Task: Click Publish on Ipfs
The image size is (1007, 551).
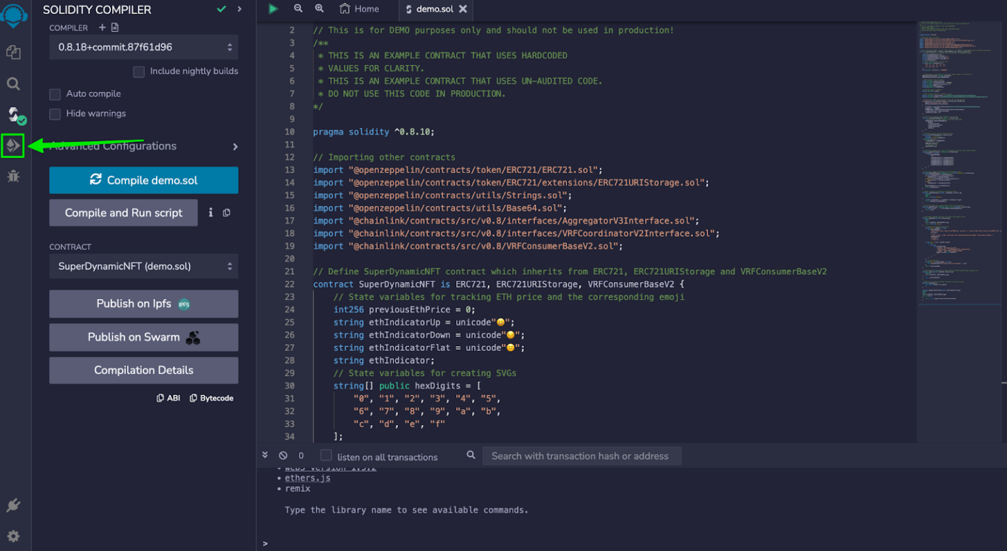Action: click(x=144, y=303)
